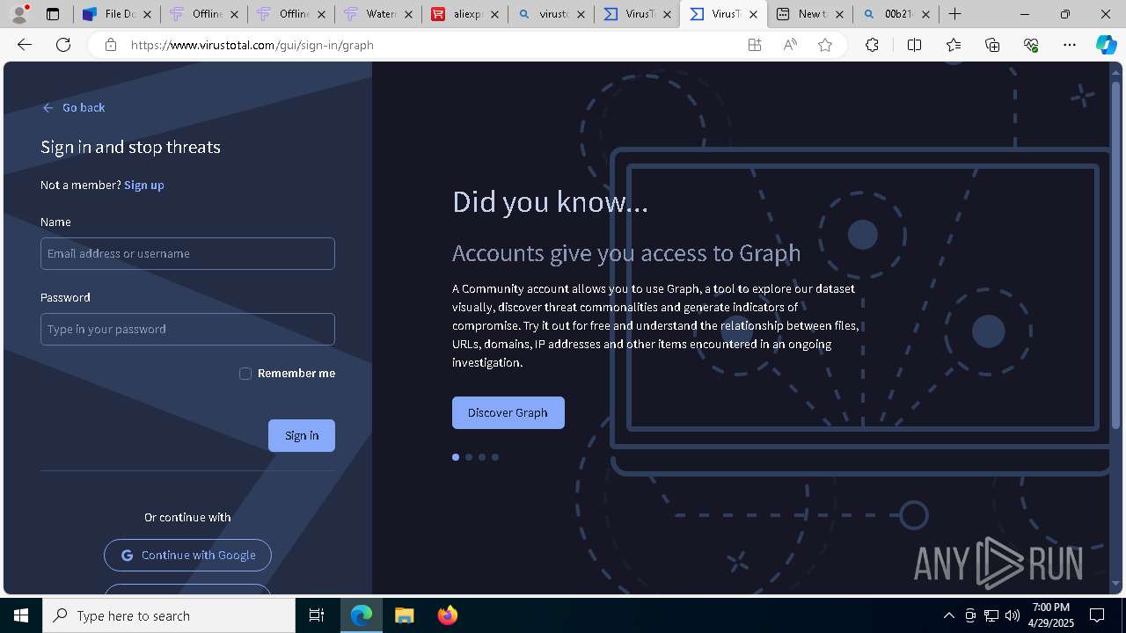Open the browser profile avatar

pyautogui.click(x=19, y=14)
